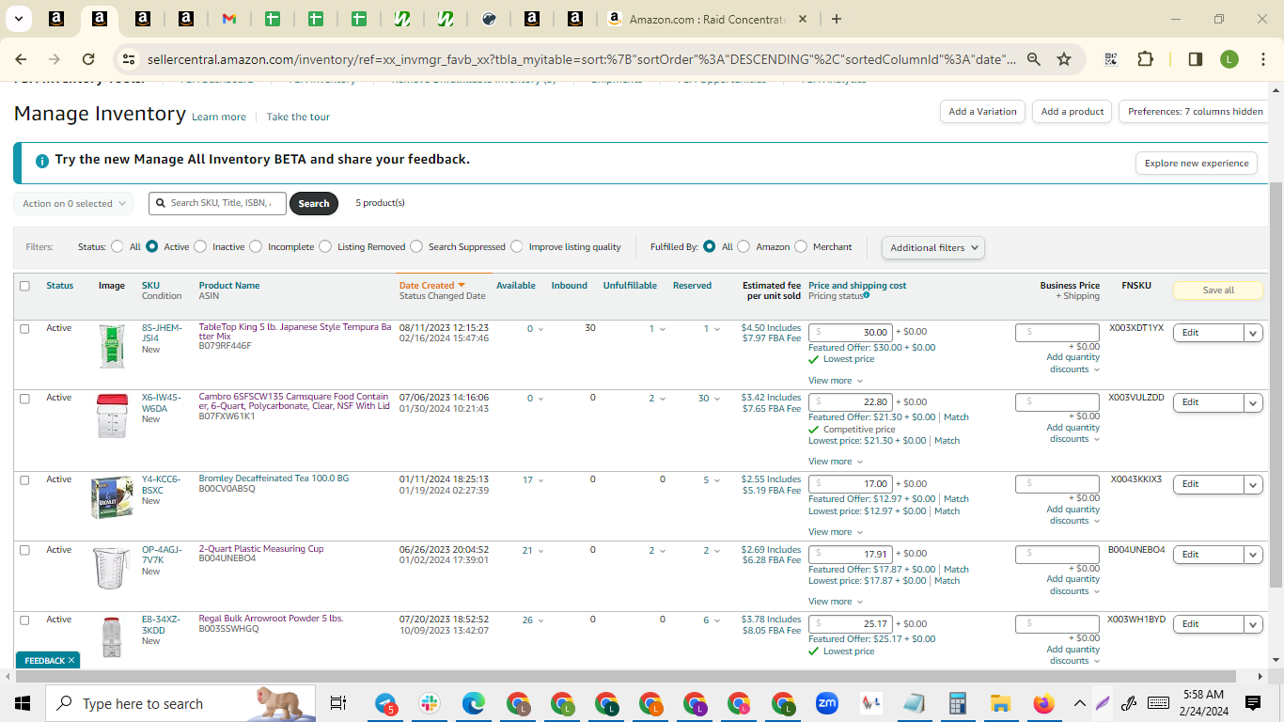Check the Bromley Decaffeinated Tea row checkbox
Viewport: 1284px width, 722px height.
pos(24,480)
